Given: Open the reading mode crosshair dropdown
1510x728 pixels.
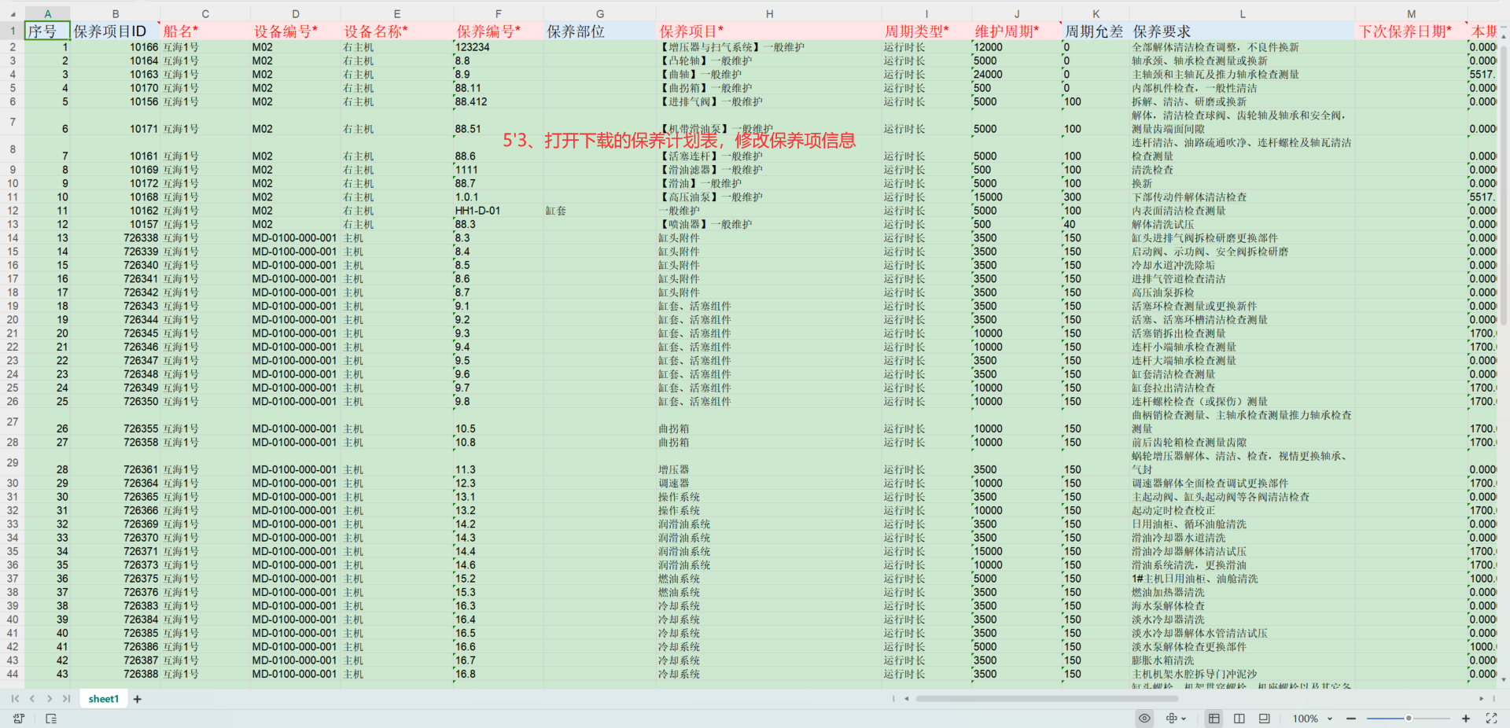Looking at the screenshot, I should [x=1177, y=719].
